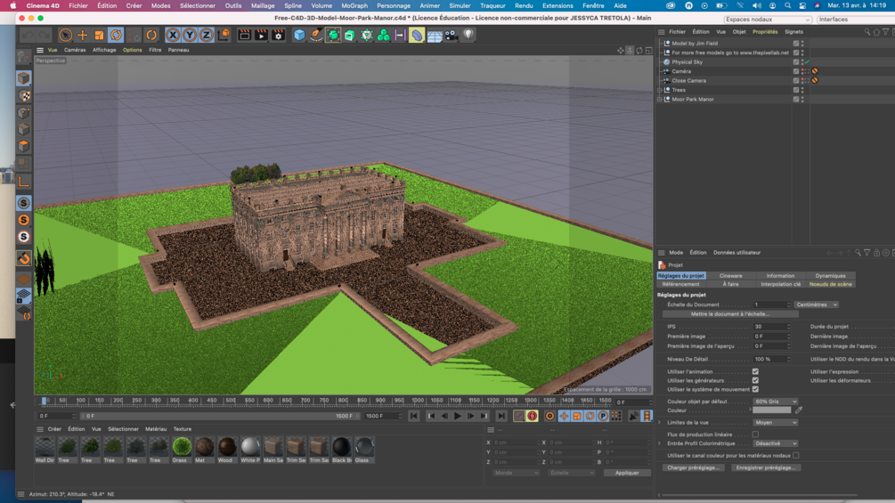895x503 pixels.
Task: Jump to the end of the timeline
Action: coord(501,417)
